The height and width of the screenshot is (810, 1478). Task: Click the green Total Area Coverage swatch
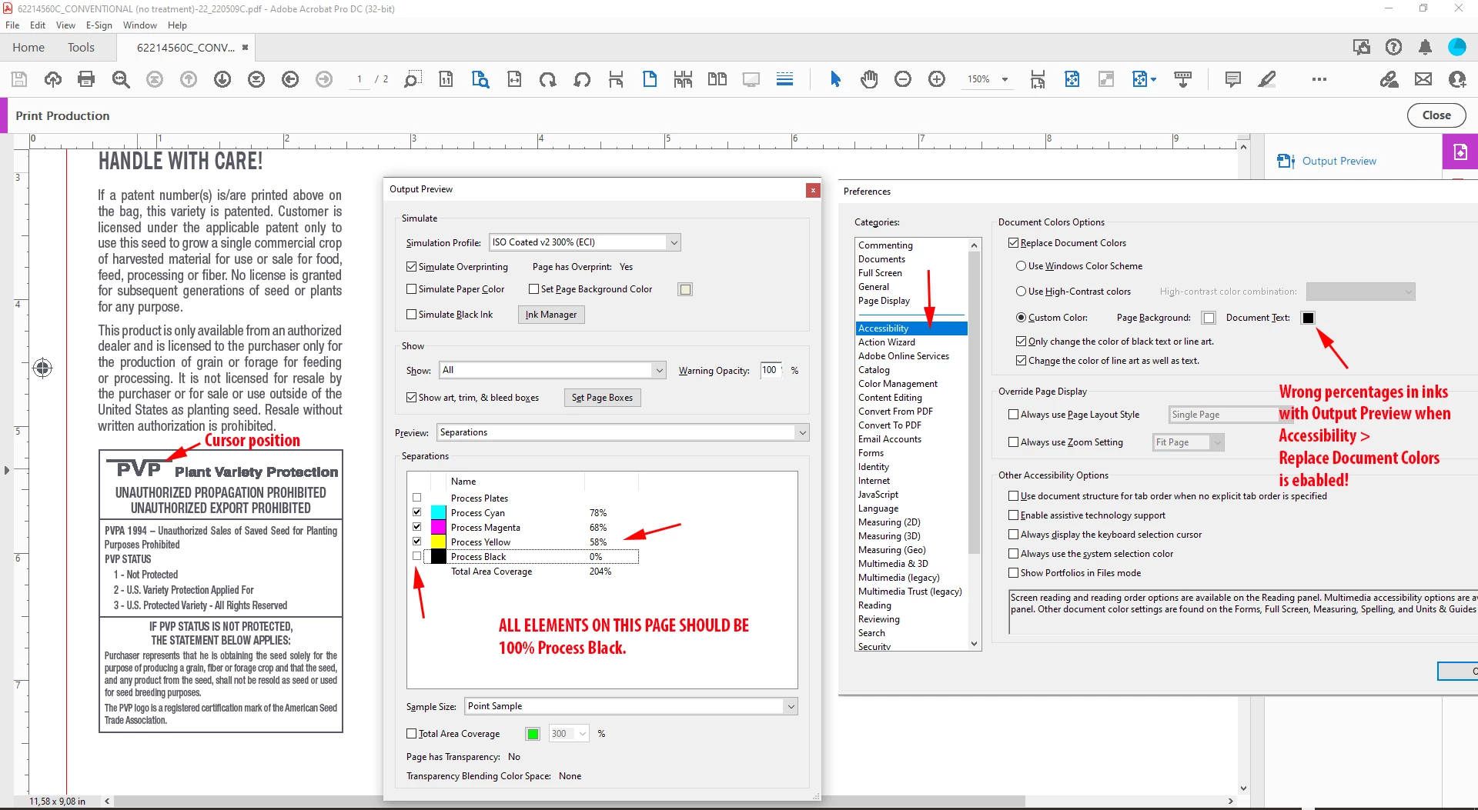coord(533,734)
